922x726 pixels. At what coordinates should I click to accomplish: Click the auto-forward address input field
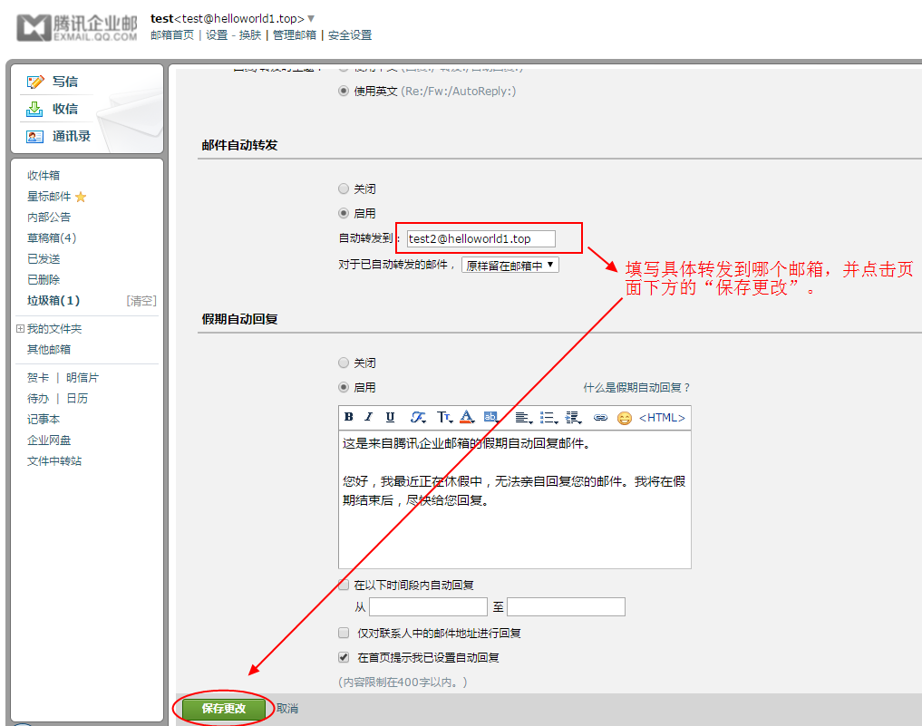pos(492,238)
